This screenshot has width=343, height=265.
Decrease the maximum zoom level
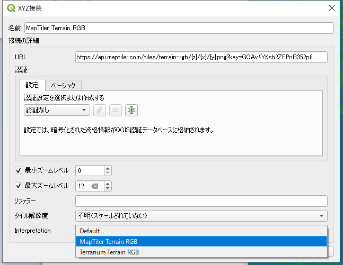tap(108, 188)
